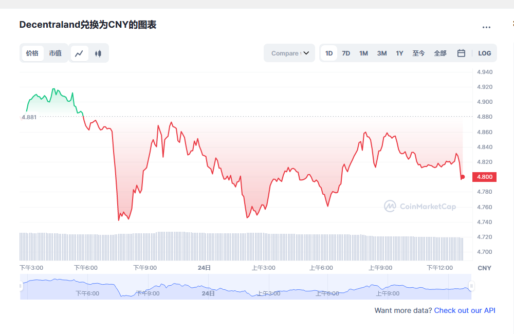This screenshot has height=334, width=514.
Task: Select the 市值 (market cap) tab
Action: click(56, 53)
